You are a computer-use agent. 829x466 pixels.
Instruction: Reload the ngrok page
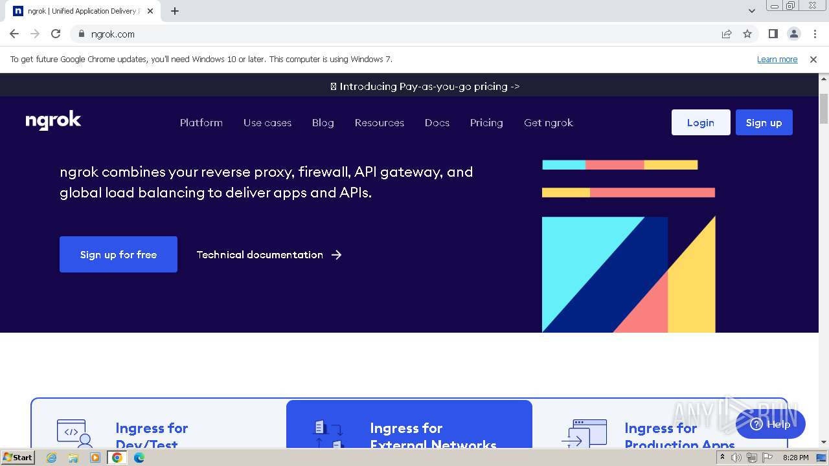56,34
